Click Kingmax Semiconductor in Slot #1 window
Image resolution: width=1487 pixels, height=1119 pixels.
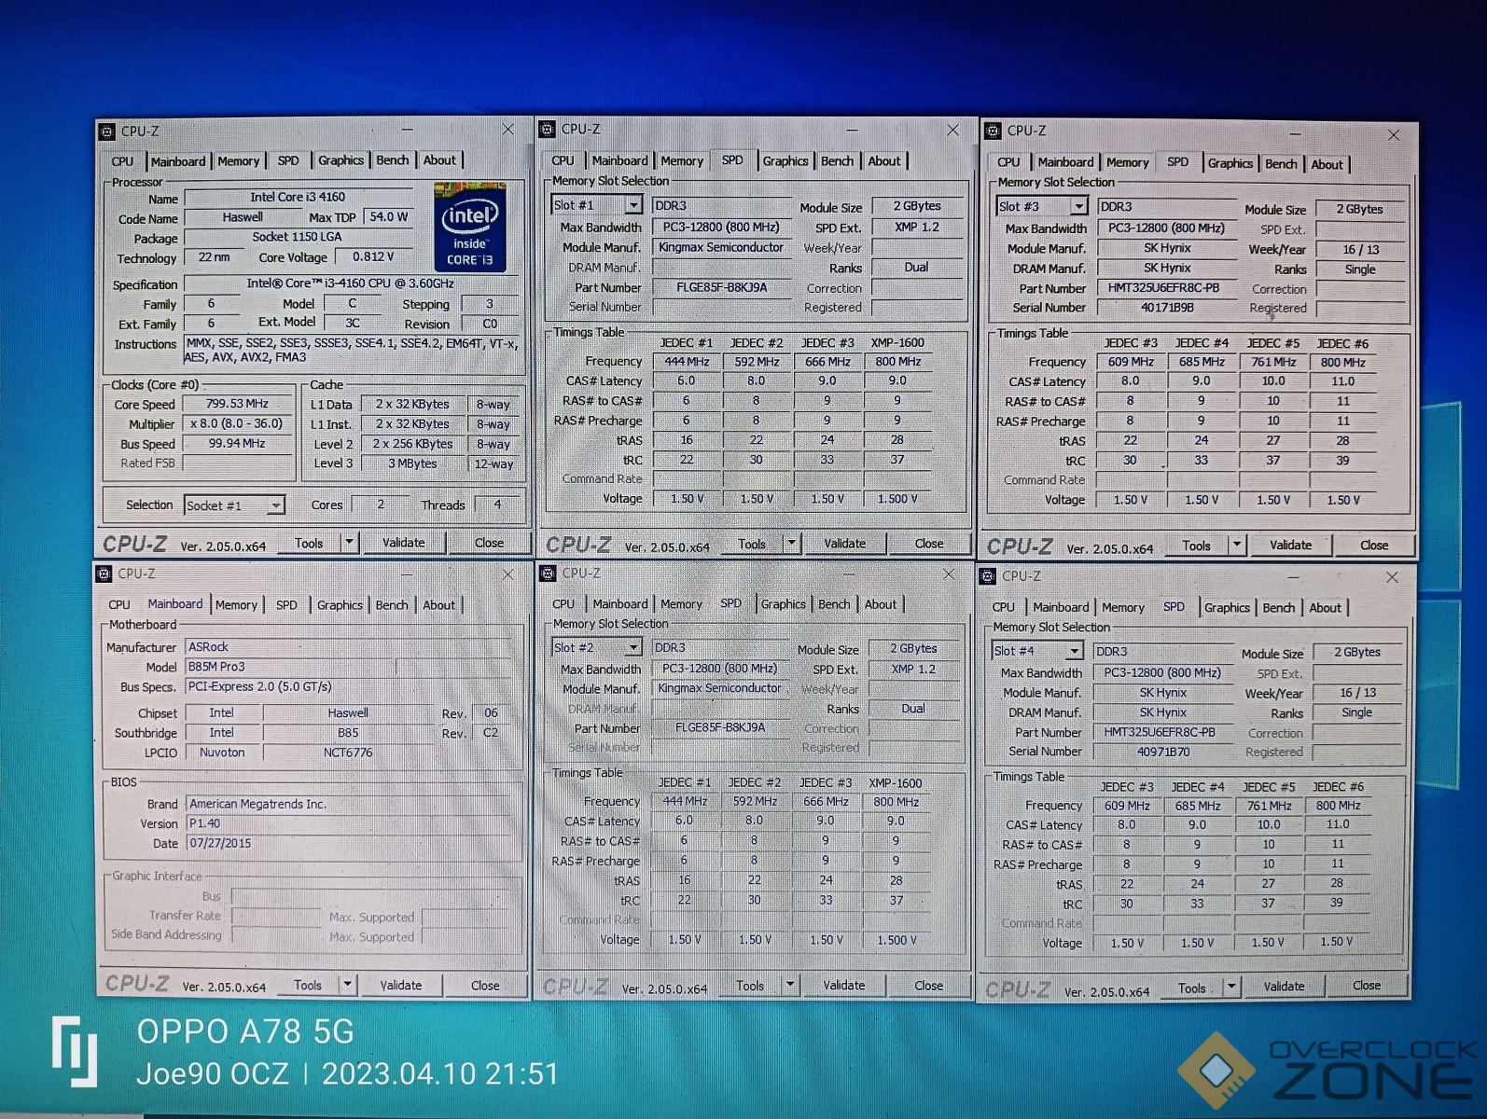721,247
